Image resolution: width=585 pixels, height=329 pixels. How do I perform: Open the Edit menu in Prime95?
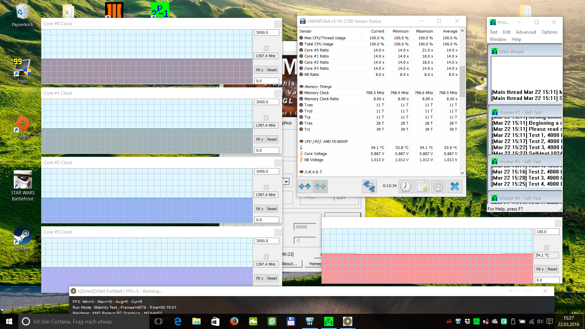[x=507, y=32]
